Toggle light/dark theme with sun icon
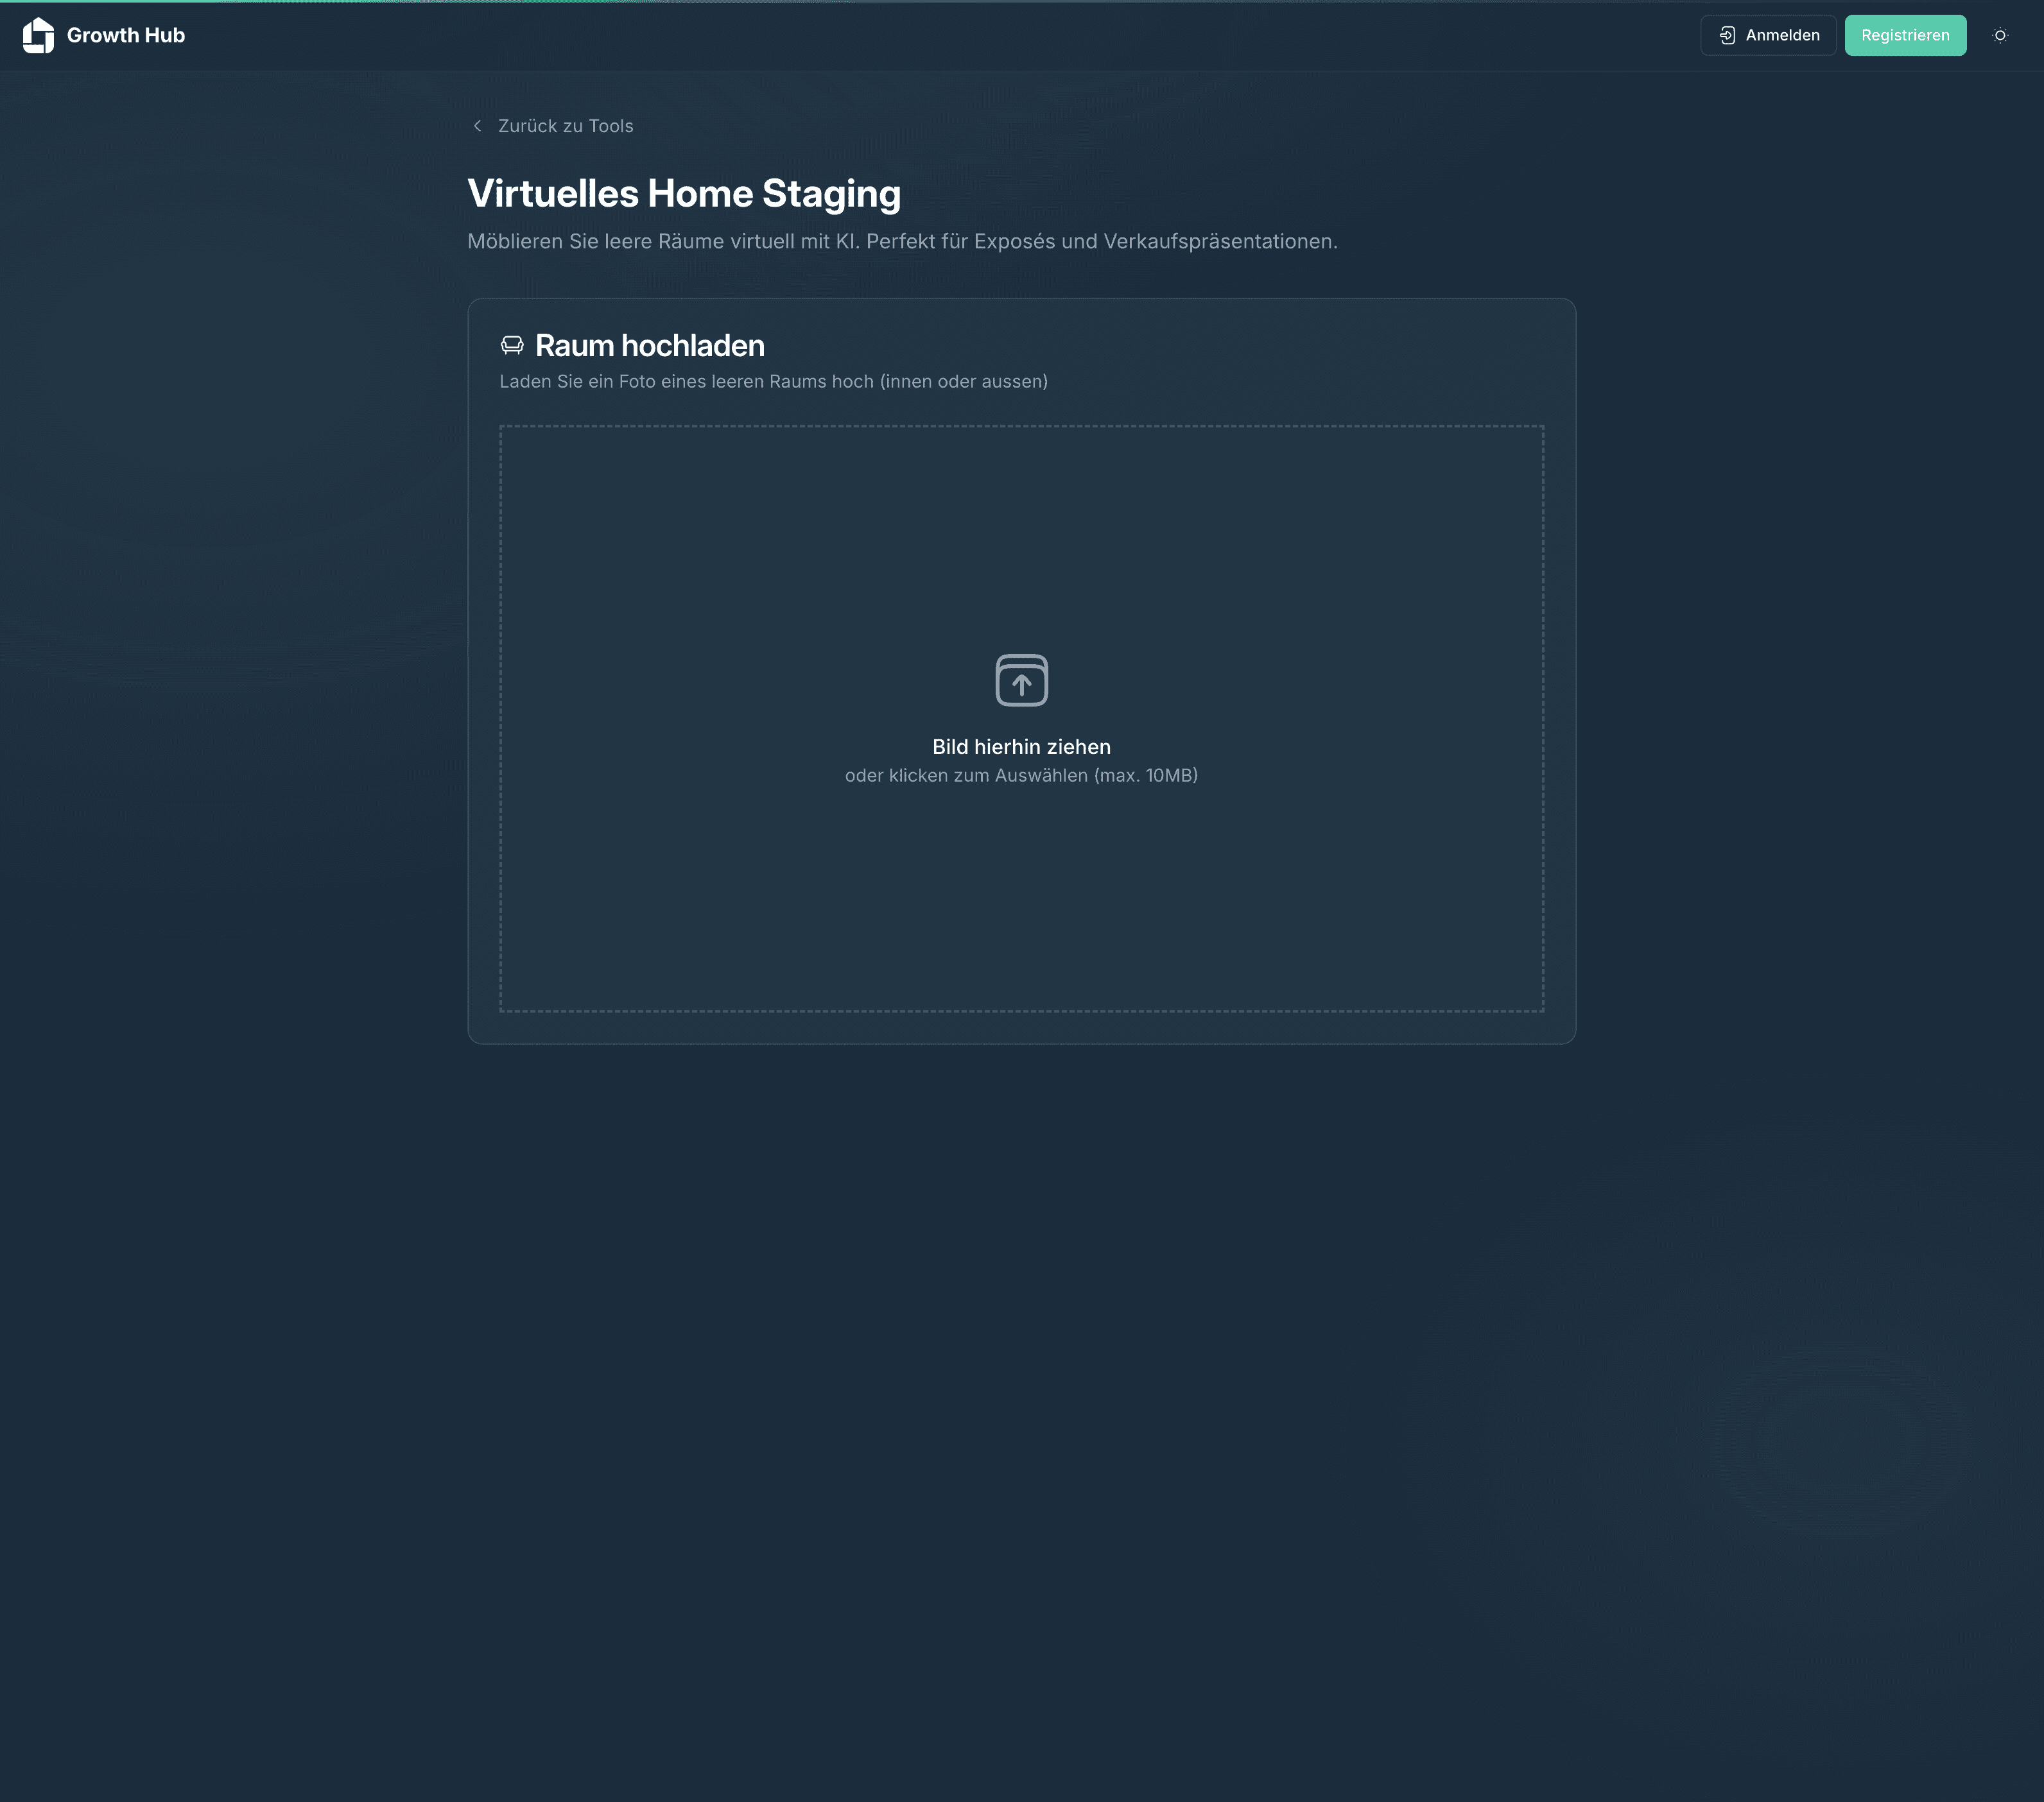2044x1802 pixels. click(x=1999, y=35)
